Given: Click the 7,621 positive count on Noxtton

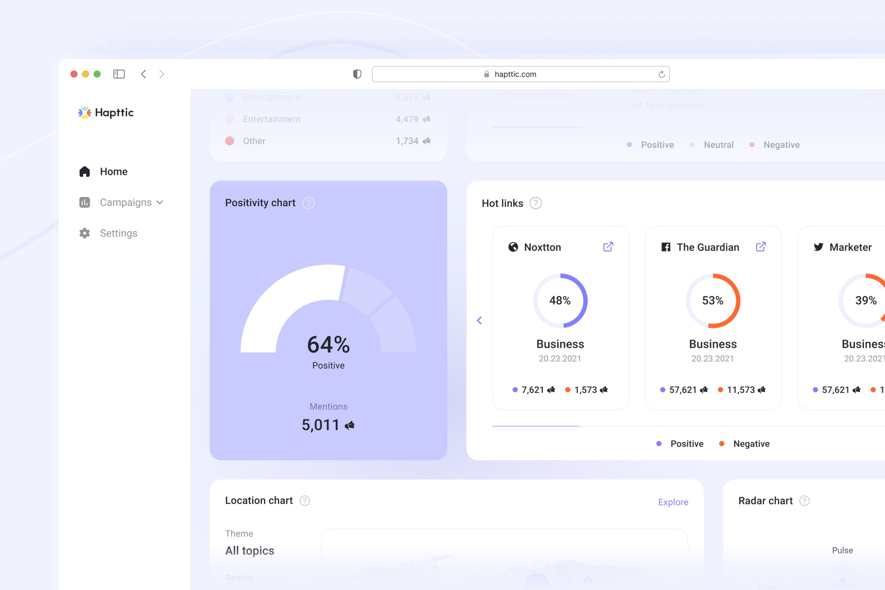Looking at the screenshot, I should (x=533, y=390).
